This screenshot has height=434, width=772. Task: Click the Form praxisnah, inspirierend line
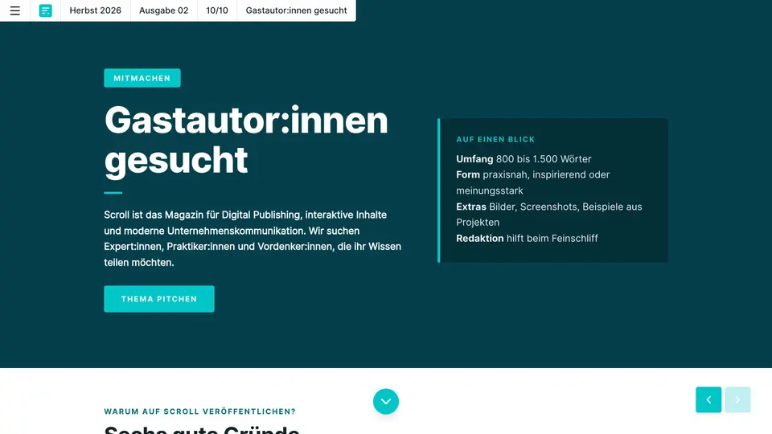pyautogui.click(x=532, y=182)
